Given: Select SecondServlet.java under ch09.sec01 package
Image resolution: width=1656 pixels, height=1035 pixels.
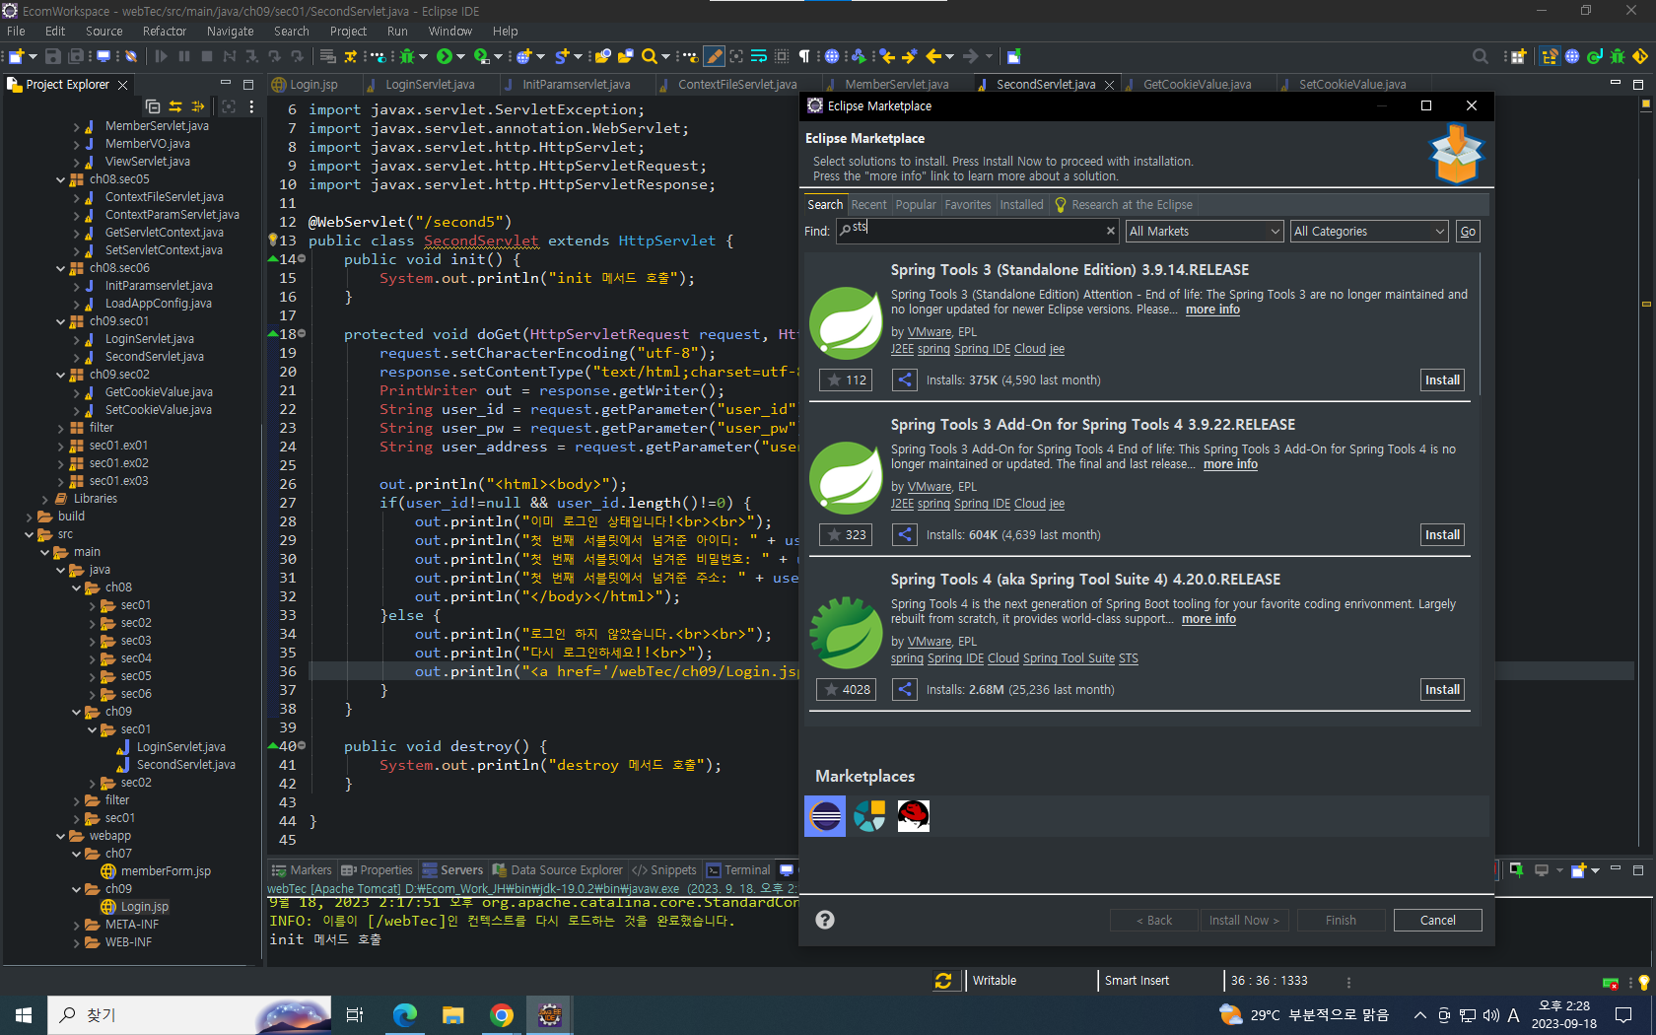Looking at the screenshot, I should (x=154, y=357).
